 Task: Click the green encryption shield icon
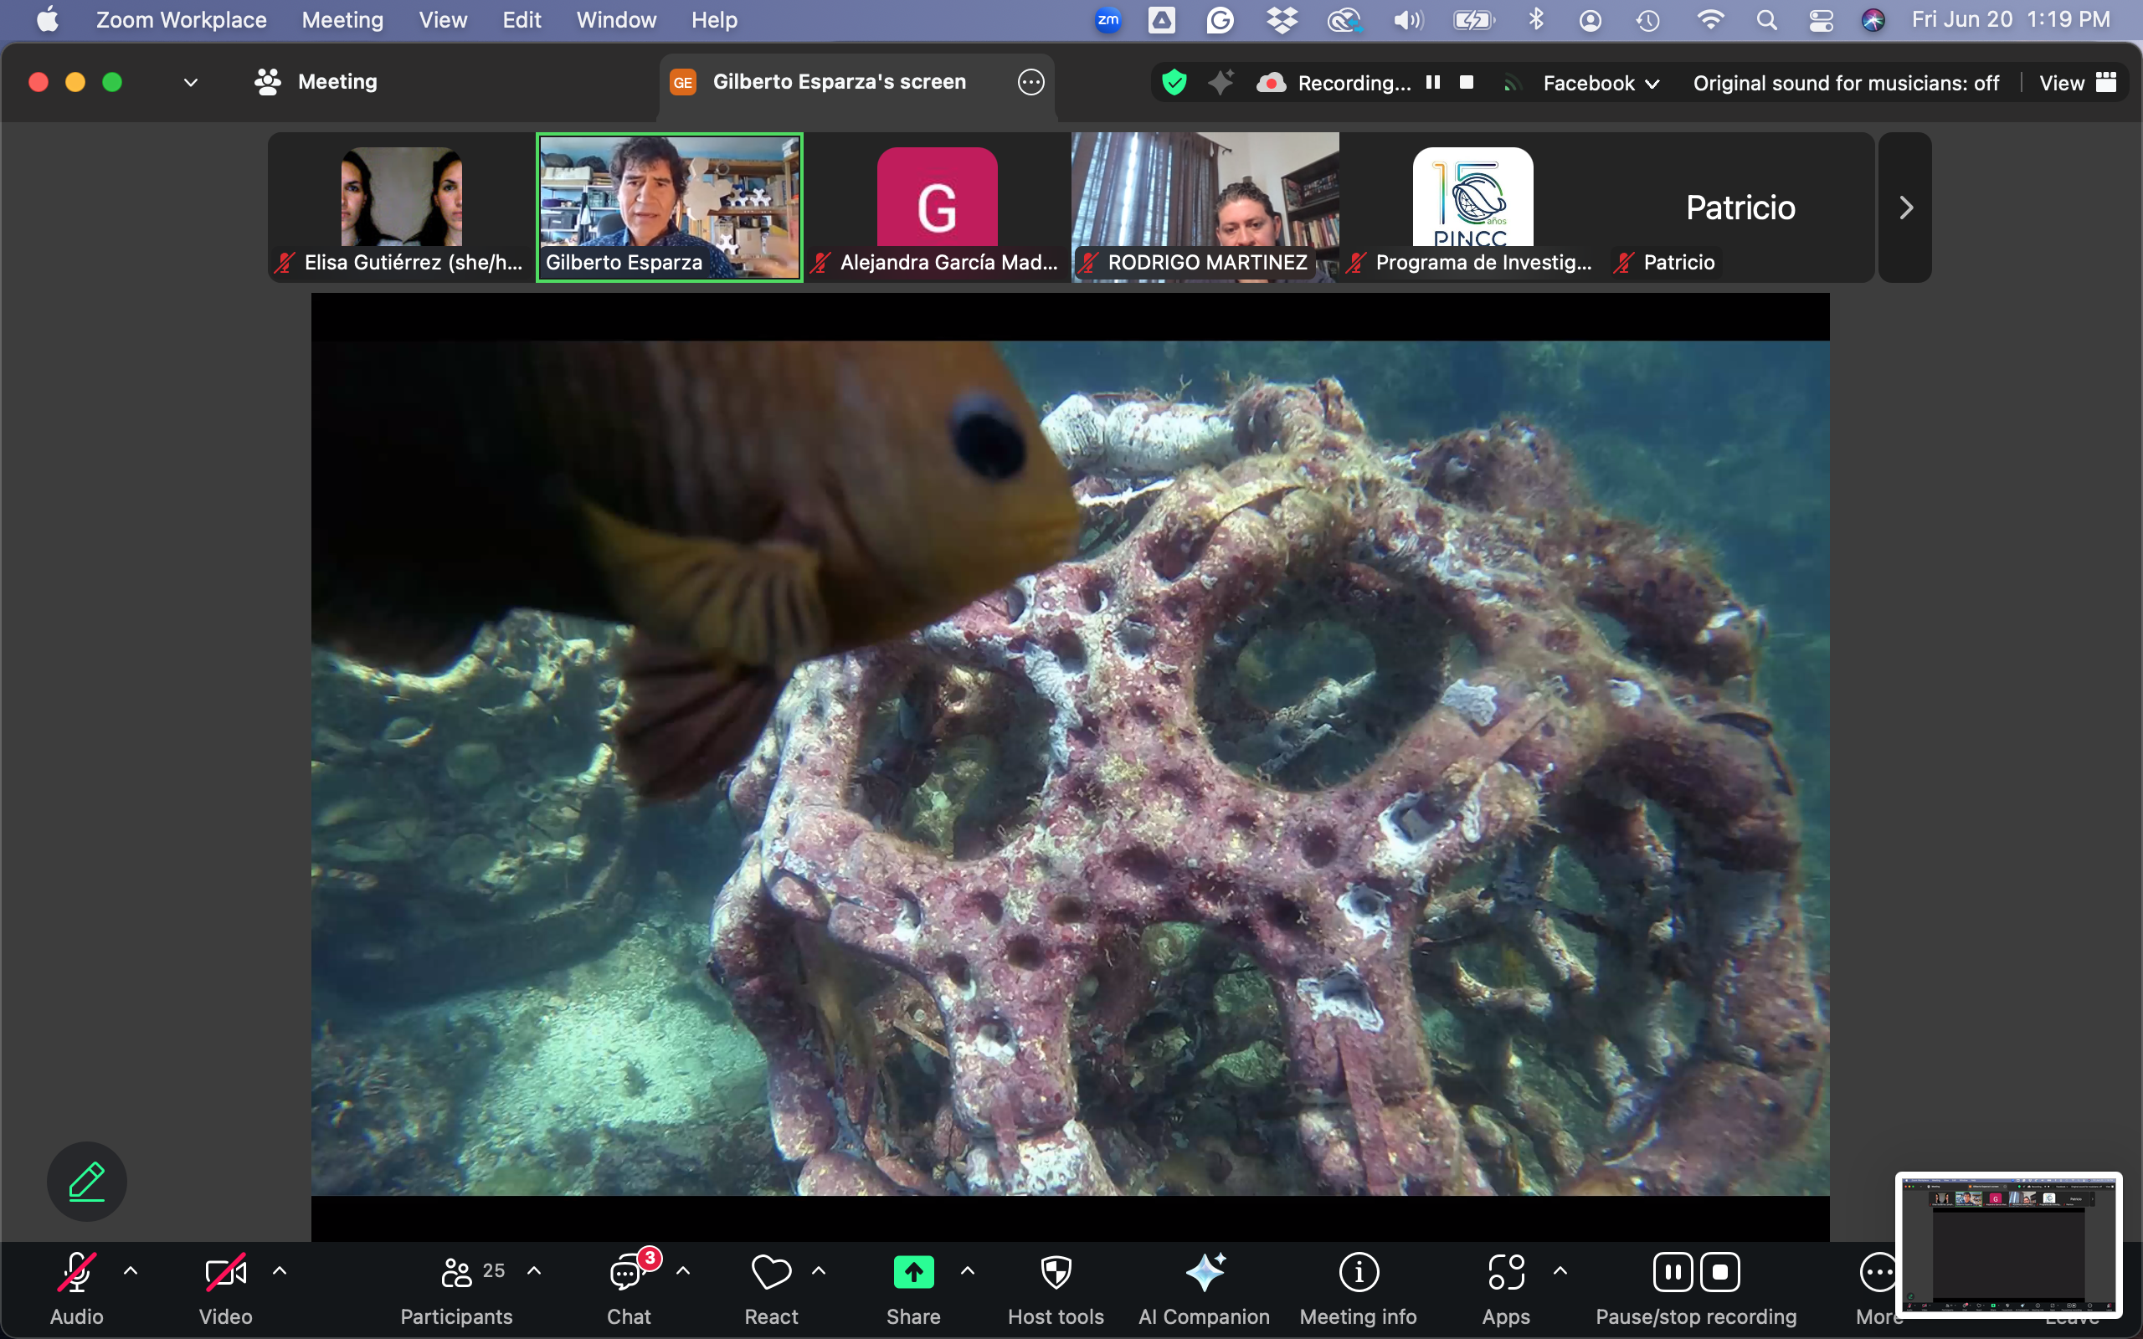point(1174,82)
